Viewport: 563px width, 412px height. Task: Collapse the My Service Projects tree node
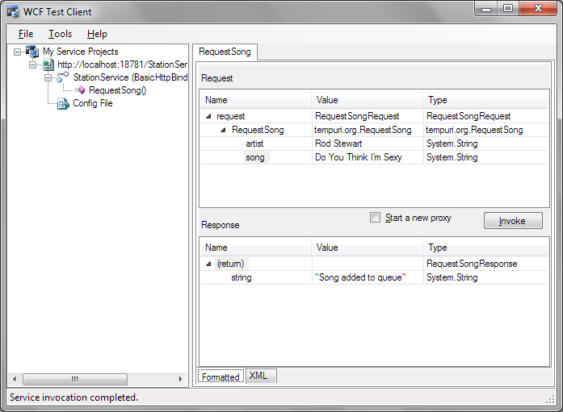[17, 52]
